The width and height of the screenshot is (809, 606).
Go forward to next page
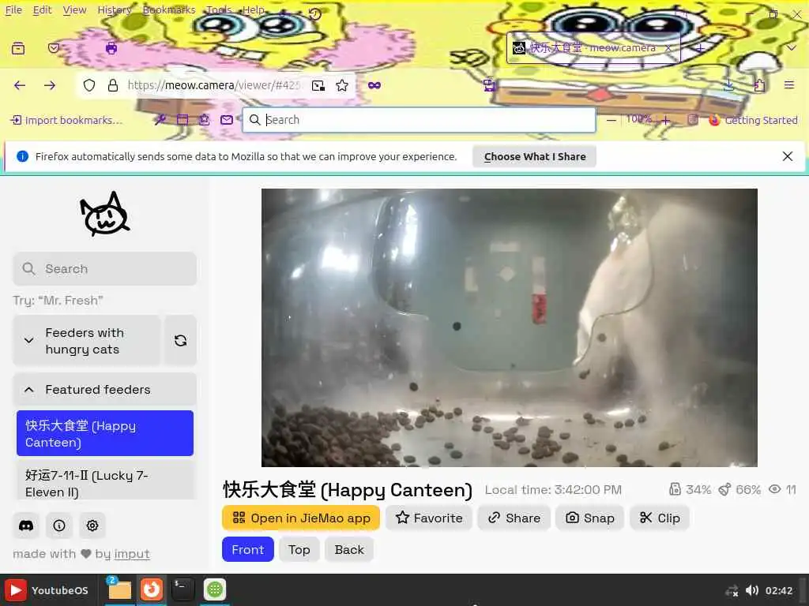(x=50, y=85)
